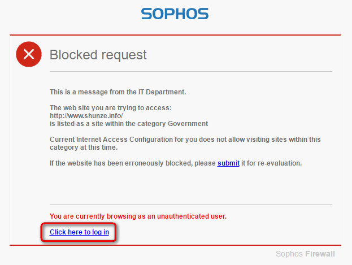Viewport: 352px width, 265px height.
Task: Click the 'Current Internet Access Configuration' paragraph
Action: point(185,144)
